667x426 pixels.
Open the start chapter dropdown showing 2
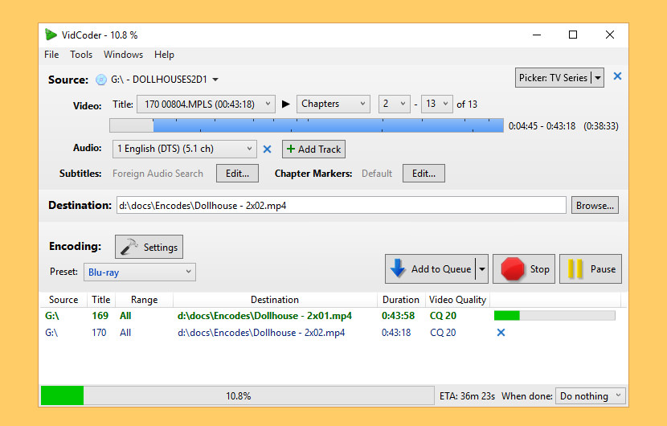395,104
